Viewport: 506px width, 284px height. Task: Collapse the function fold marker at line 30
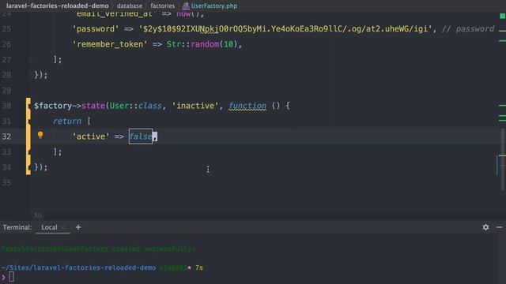pyautogui.click(x=28, y=106)
